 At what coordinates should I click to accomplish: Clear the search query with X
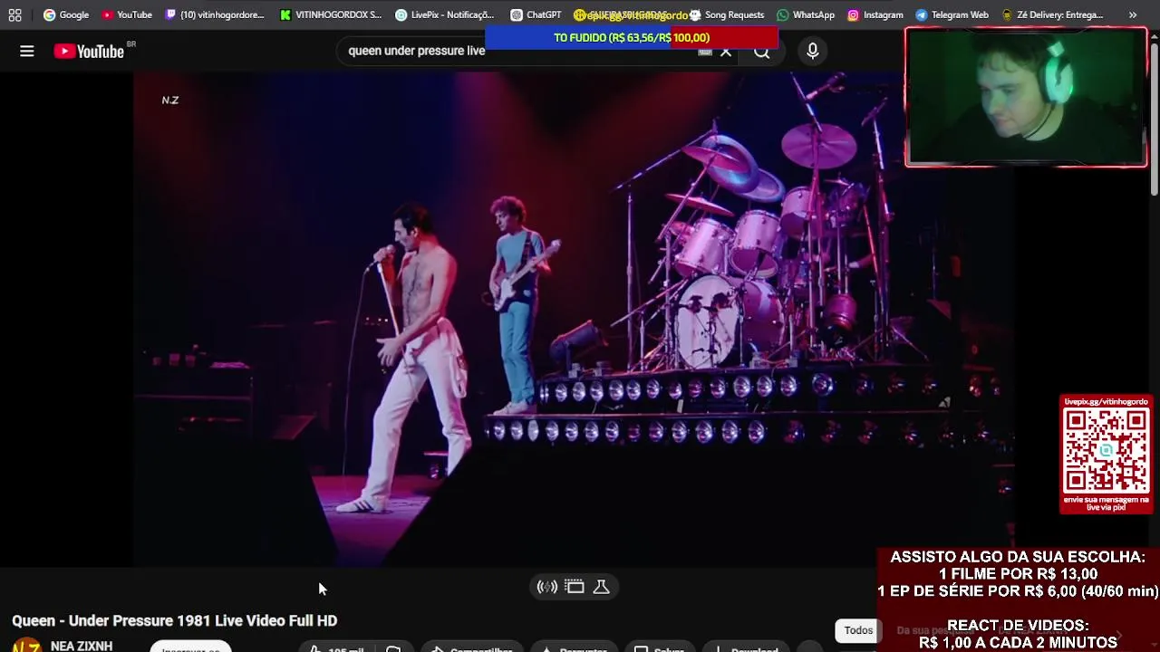[725, 52]
